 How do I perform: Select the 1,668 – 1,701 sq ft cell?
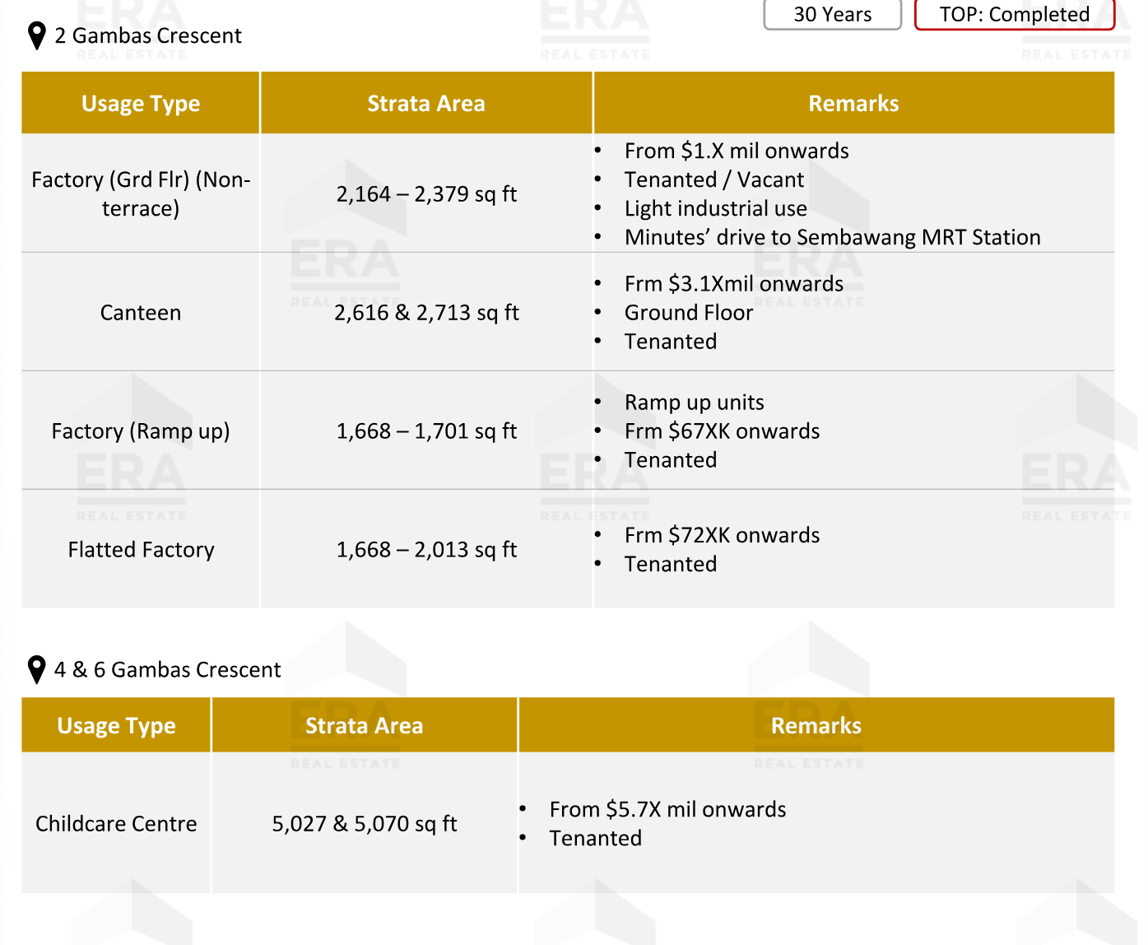(x=426, y=431)
